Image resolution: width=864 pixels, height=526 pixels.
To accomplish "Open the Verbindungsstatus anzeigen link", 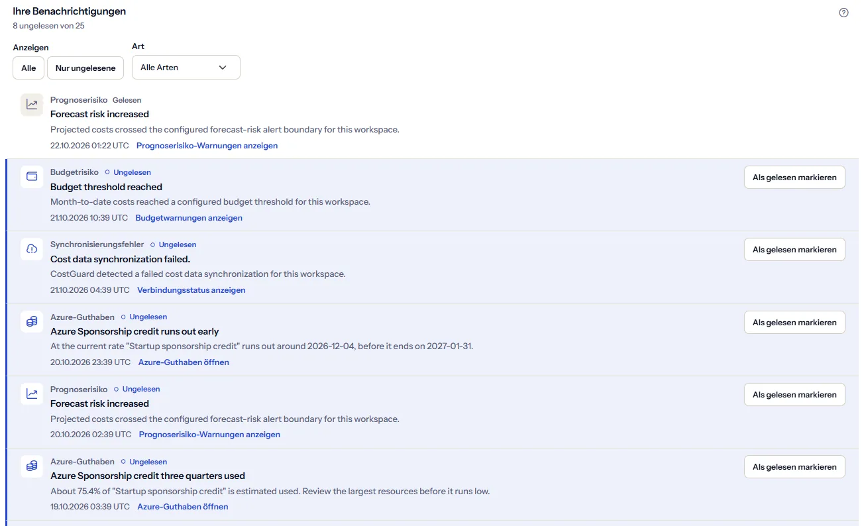I will click(191, 290).
